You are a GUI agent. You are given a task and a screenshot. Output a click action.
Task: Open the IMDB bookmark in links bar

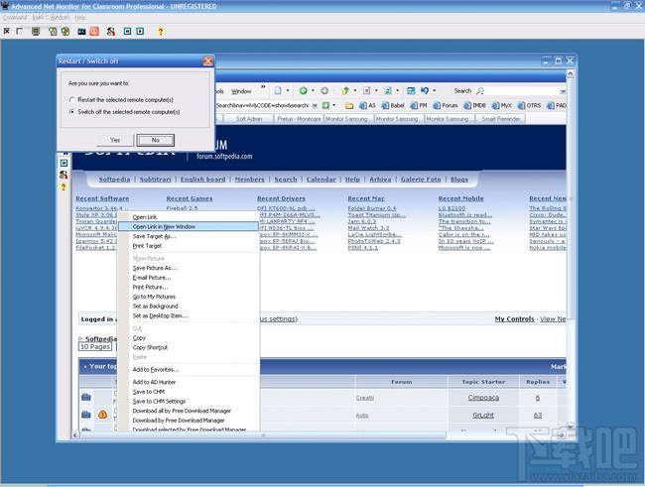[474, 106]
